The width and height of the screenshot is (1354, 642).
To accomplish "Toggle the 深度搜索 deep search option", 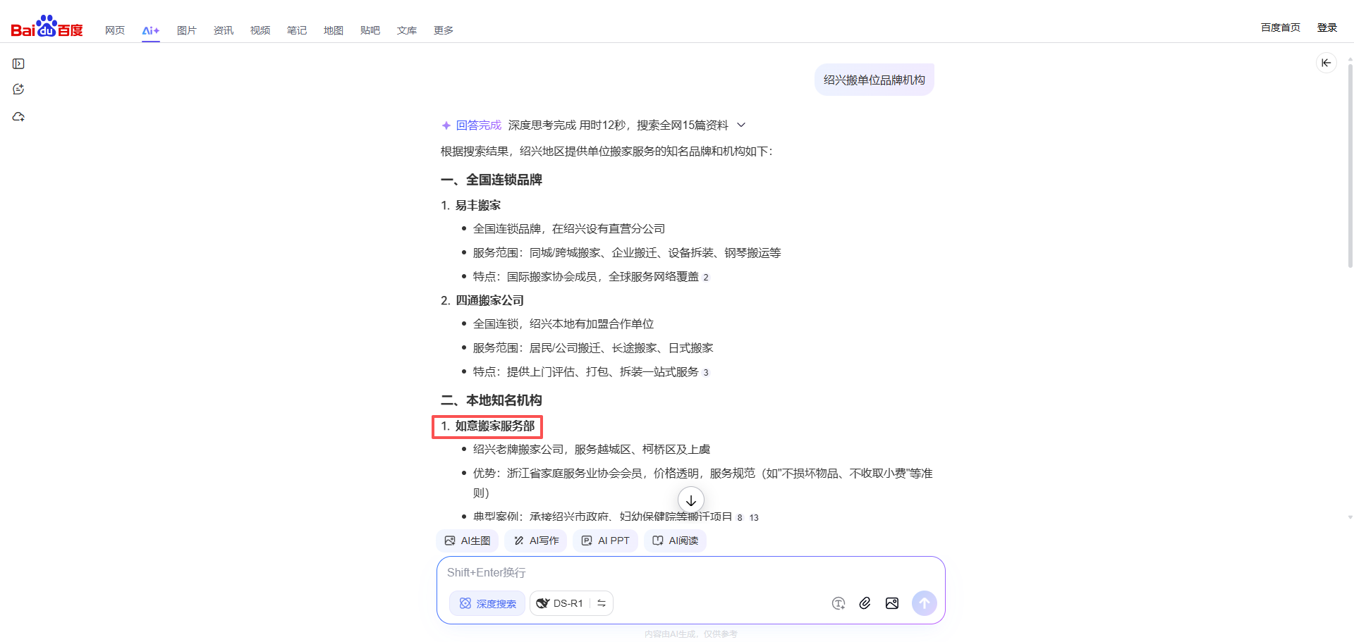I will pos(487,603).
